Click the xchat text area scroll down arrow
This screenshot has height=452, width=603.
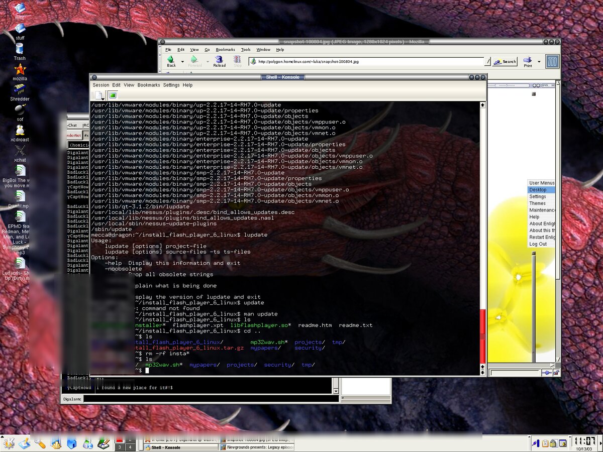point(336,390)
